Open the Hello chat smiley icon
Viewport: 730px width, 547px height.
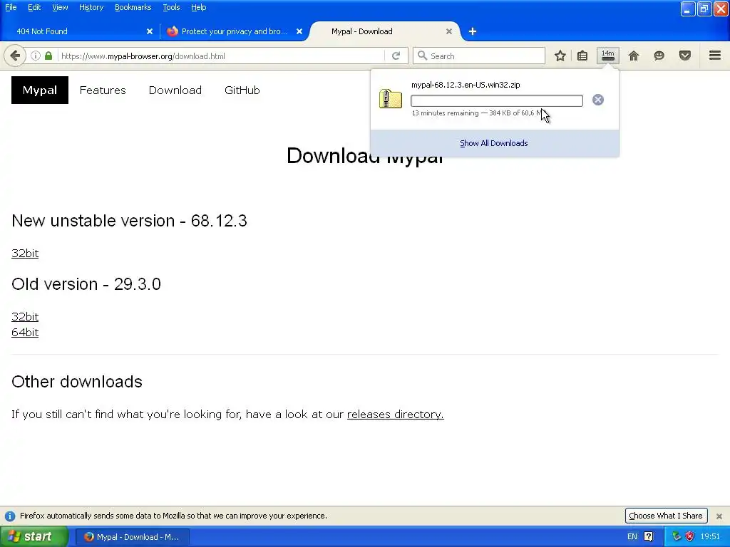click(x=659, y=56)
